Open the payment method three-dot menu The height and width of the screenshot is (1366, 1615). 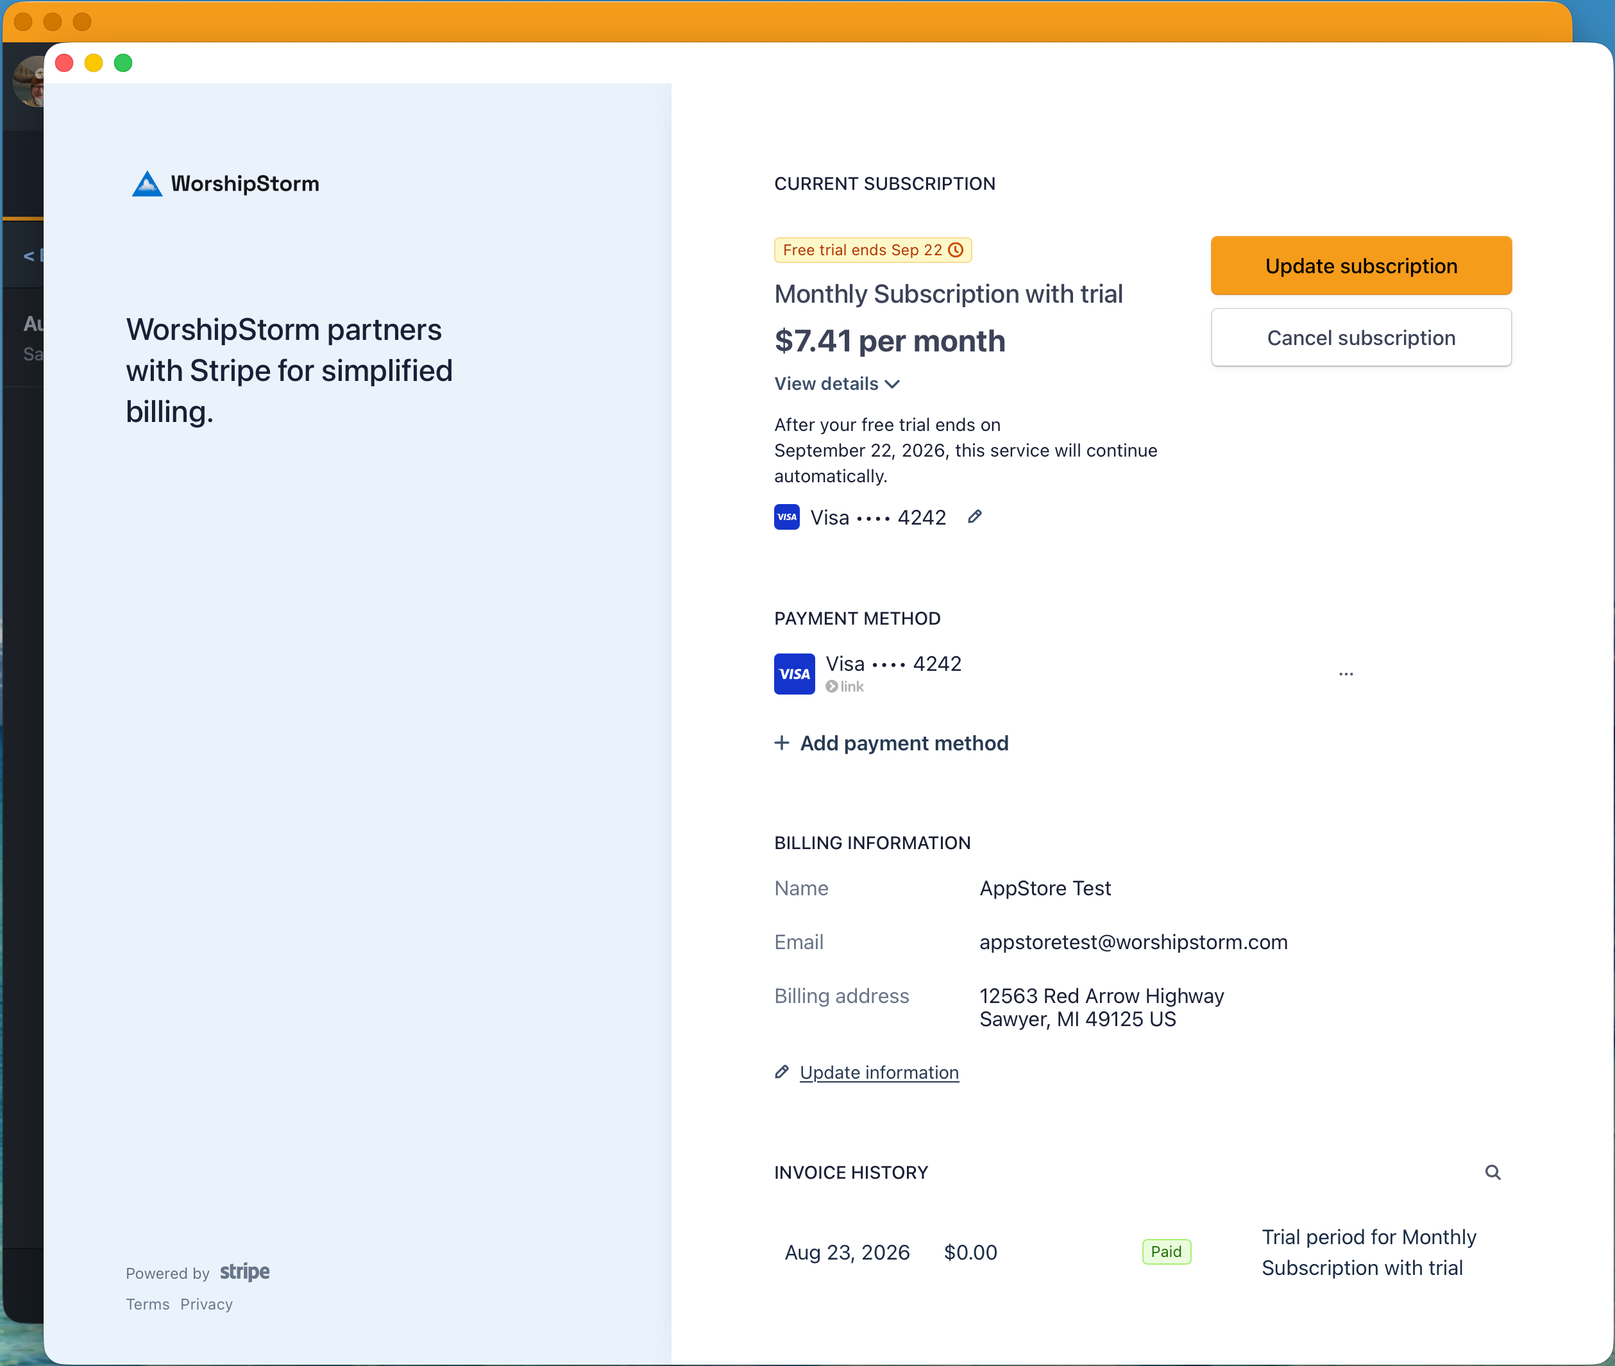(x=1346, y=674)
